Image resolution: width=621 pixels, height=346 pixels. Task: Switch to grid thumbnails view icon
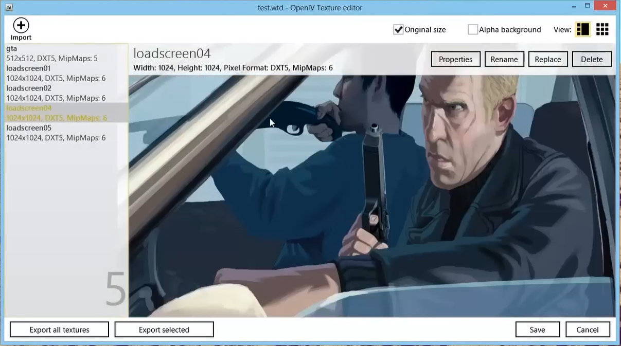(x=602, y=29)
